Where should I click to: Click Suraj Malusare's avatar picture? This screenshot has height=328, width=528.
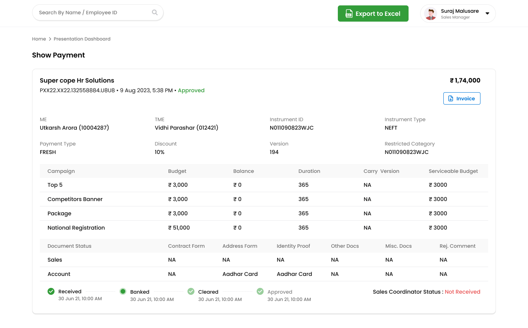431,14
